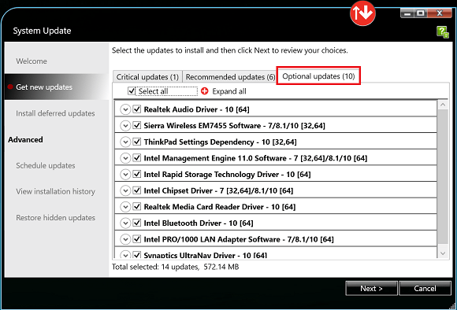457x310 pixels.
Task: Uncheck Intel Chipset Driver checkbox
Action: [x=136, y=190]
